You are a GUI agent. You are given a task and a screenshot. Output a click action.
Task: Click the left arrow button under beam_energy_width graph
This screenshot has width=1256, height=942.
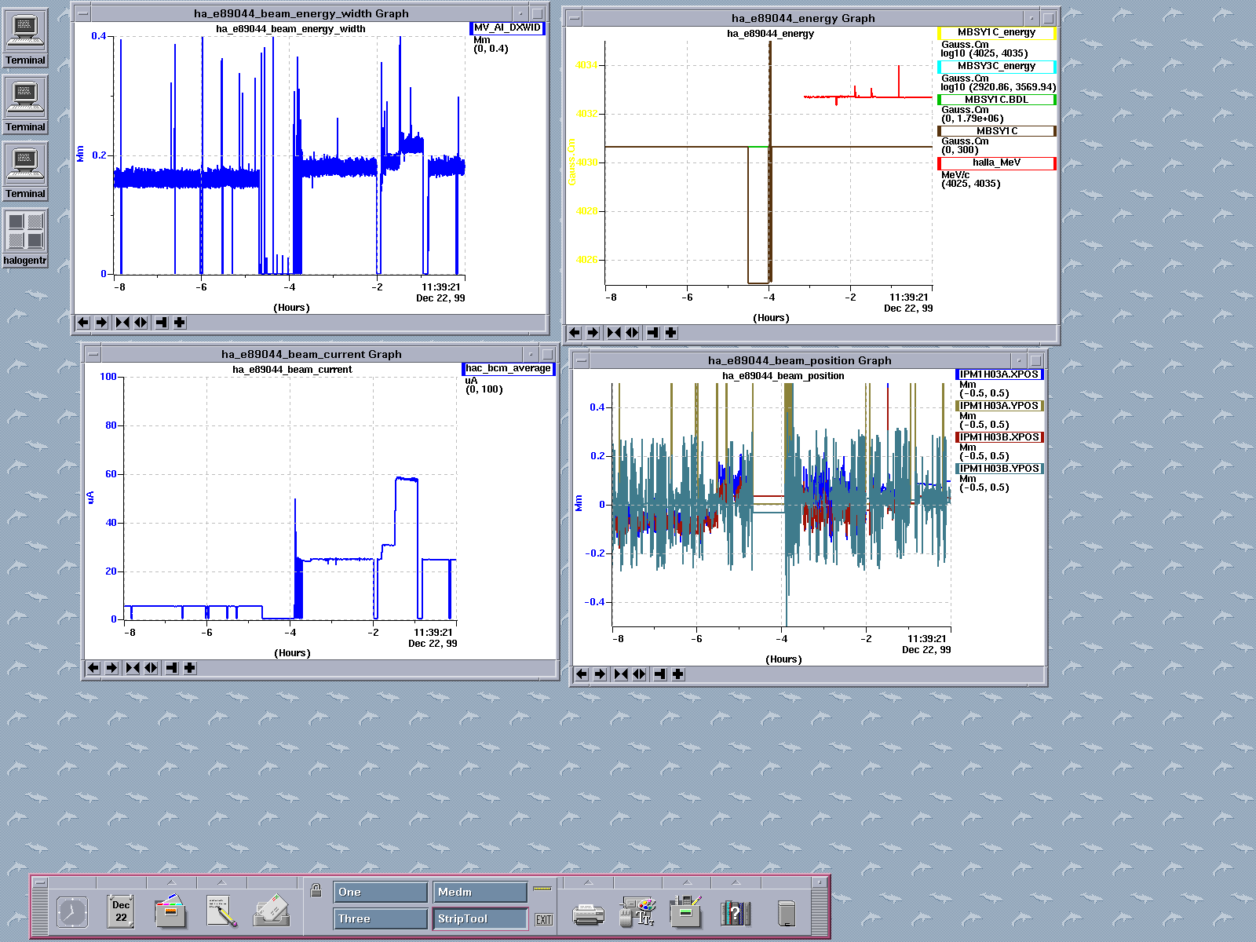[x=83, y=323]
